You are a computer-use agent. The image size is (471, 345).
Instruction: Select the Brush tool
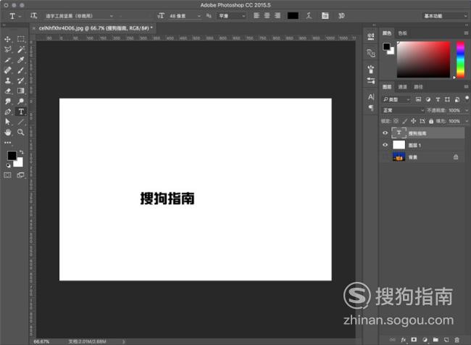click(x=21, y=70)
